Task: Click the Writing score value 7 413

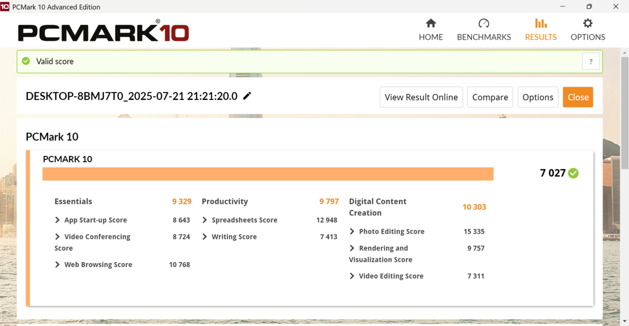Action: point(329,237)
